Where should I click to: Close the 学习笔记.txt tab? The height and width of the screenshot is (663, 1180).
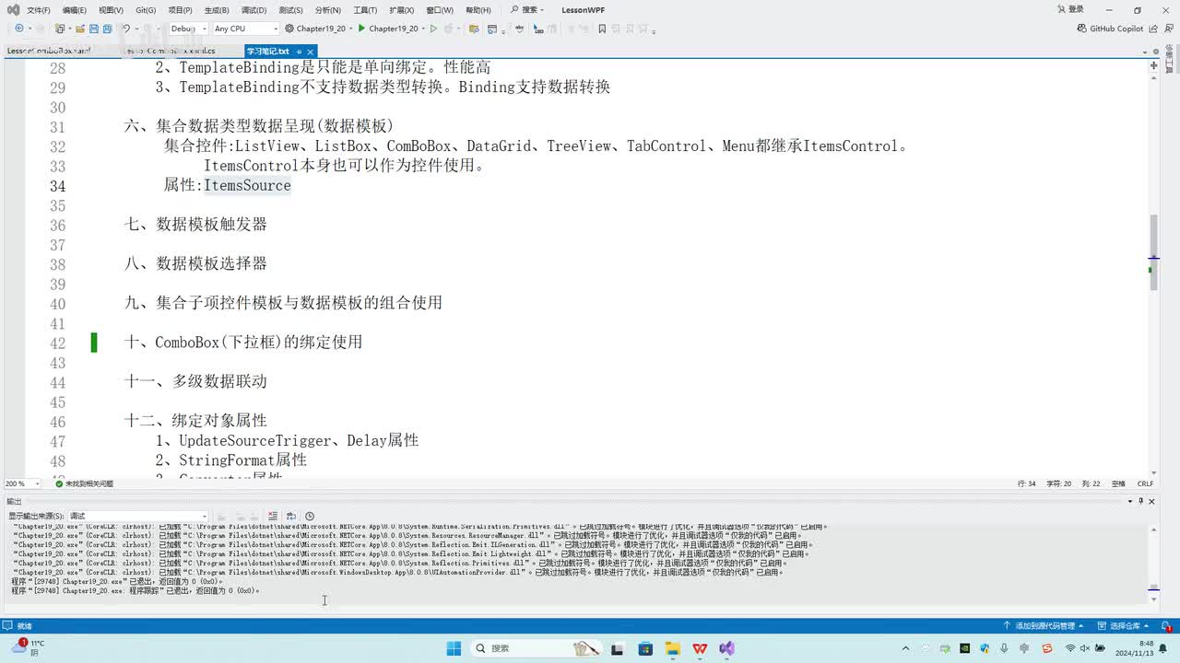tap(310, 52)
